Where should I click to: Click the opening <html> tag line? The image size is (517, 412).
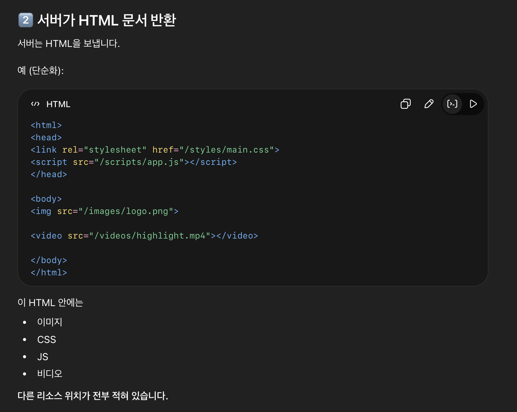click(46, 125)
